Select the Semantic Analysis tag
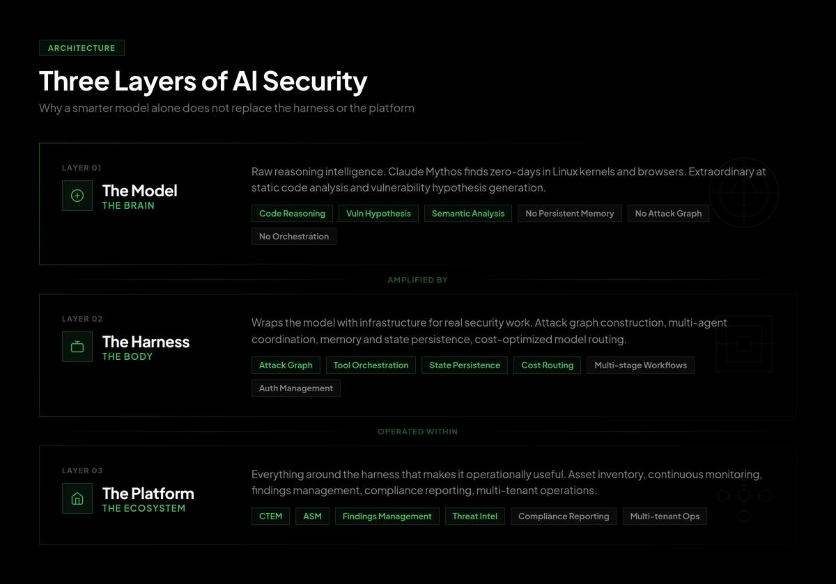The width and height of the screenshot is (836, 584). click(x=468, y=214)
